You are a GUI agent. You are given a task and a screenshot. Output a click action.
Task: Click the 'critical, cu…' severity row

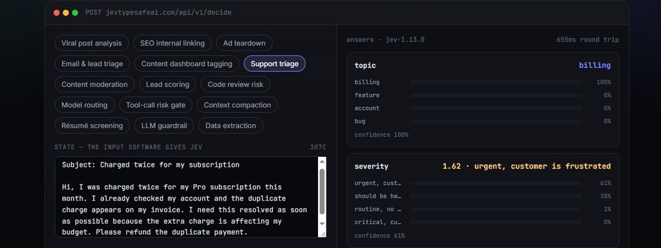pyautogui.click(x=483, y=222)
